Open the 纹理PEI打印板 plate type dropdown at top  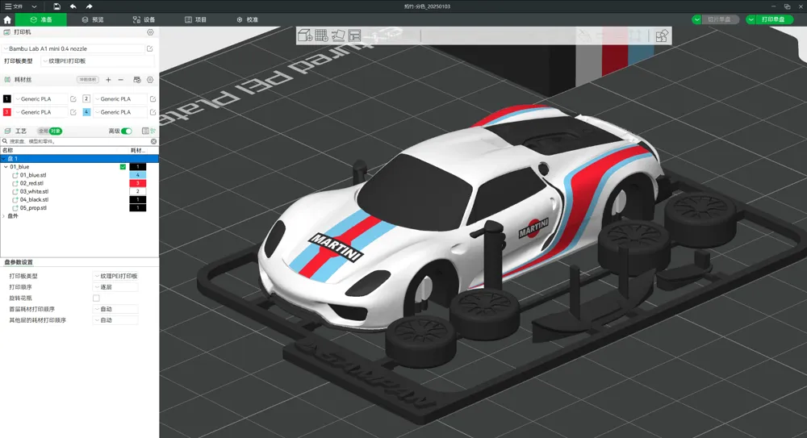pyautogui.click(x=98, y=60)
